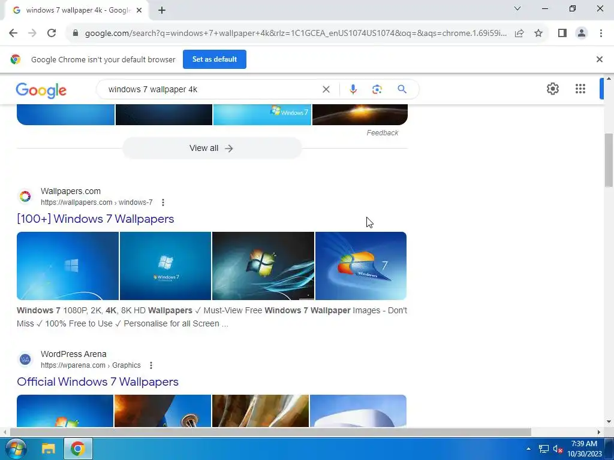Open the [100+] Windows 7 Wallpapers link
The width and height of the screenshot is (614, 460).
[95, 219]
